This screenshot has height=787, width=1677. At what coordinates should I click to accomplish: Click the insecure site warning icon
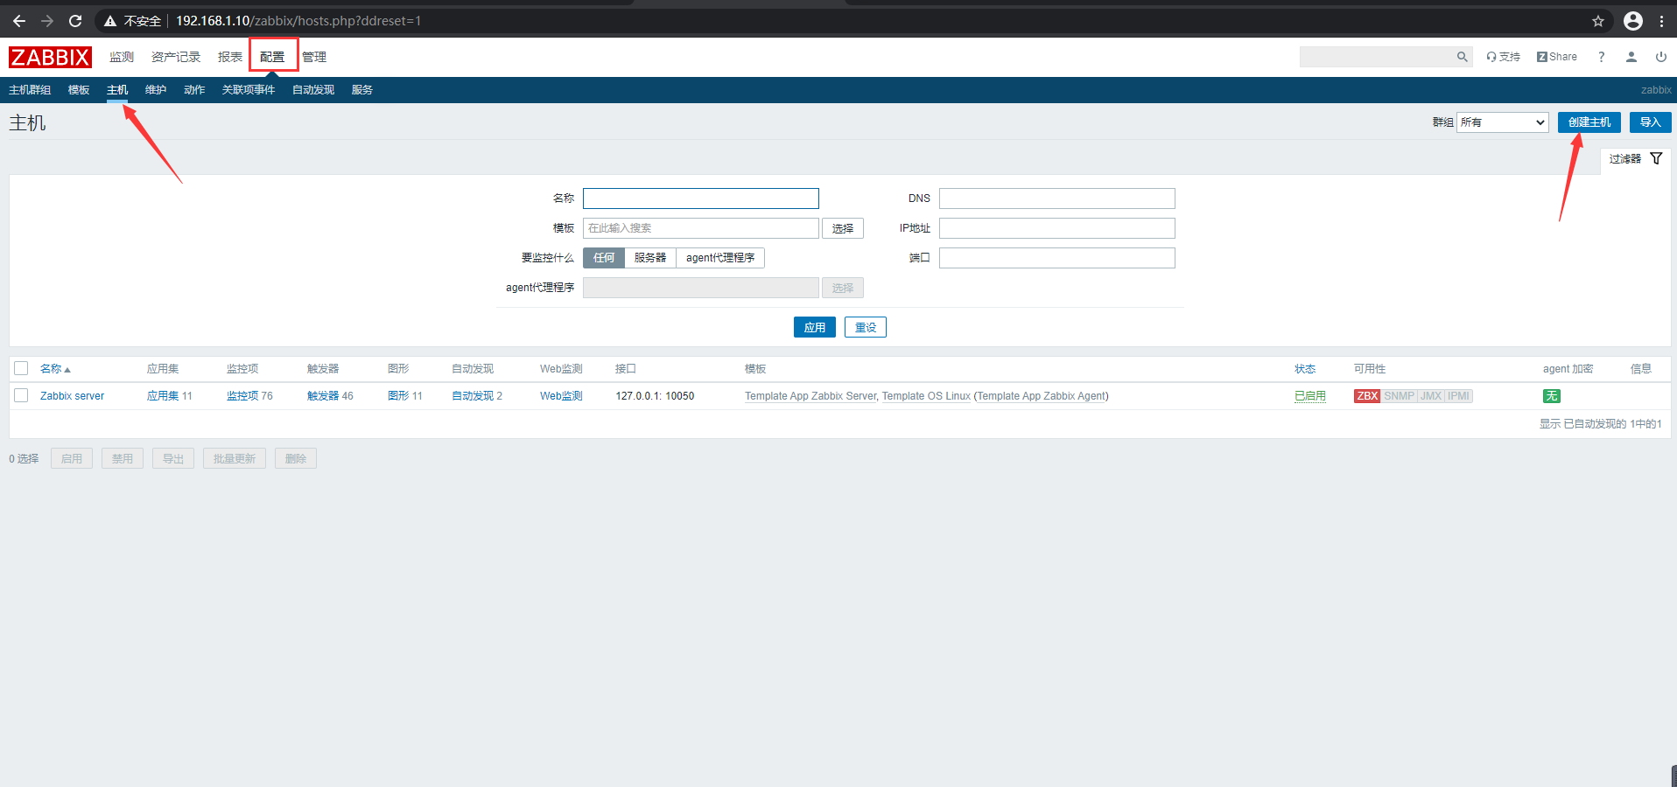[x=110, y=21]
